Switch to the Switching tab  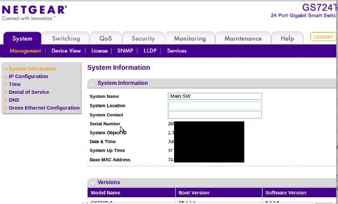pyautogui.click(x=66, y=38)
